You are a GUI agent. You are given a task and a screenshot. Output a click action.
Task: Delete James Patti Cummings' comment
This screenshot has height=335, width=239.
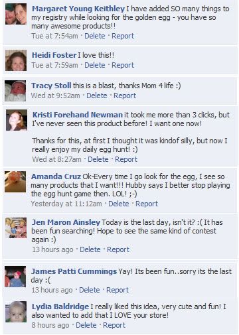[90, 290]
